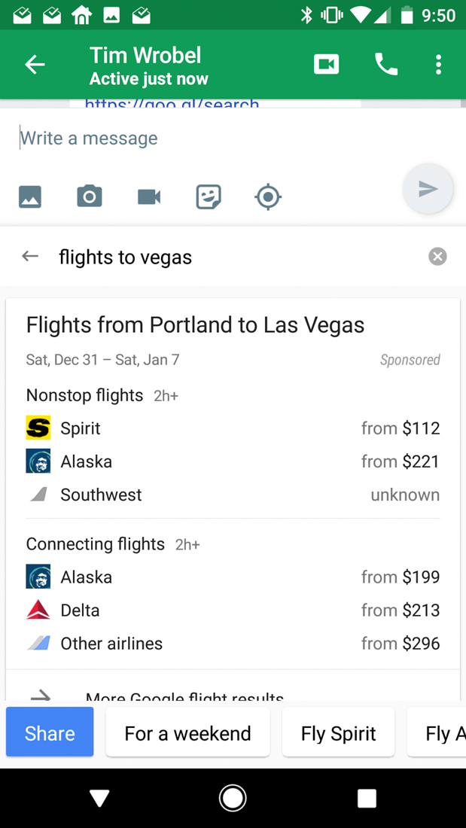Choose the Fly Spirit suggestion chip
The width and height of the screenshot is (466, 828).
pyautogui.click(x=338, y=733)
